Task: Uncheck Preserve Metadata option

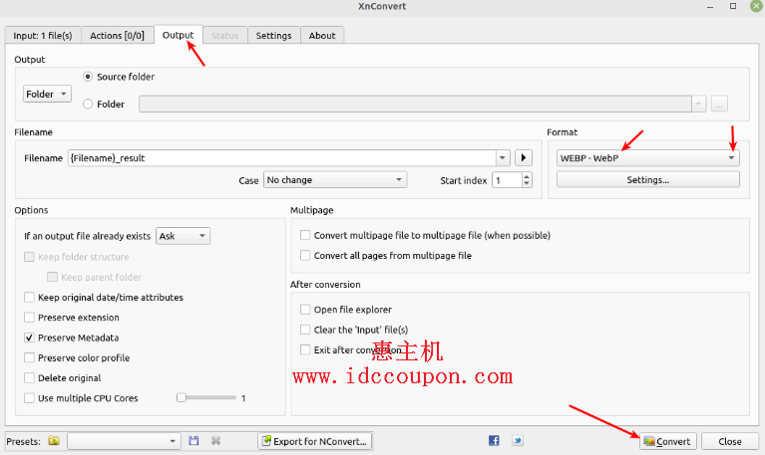Action: [x=29, y=338]
